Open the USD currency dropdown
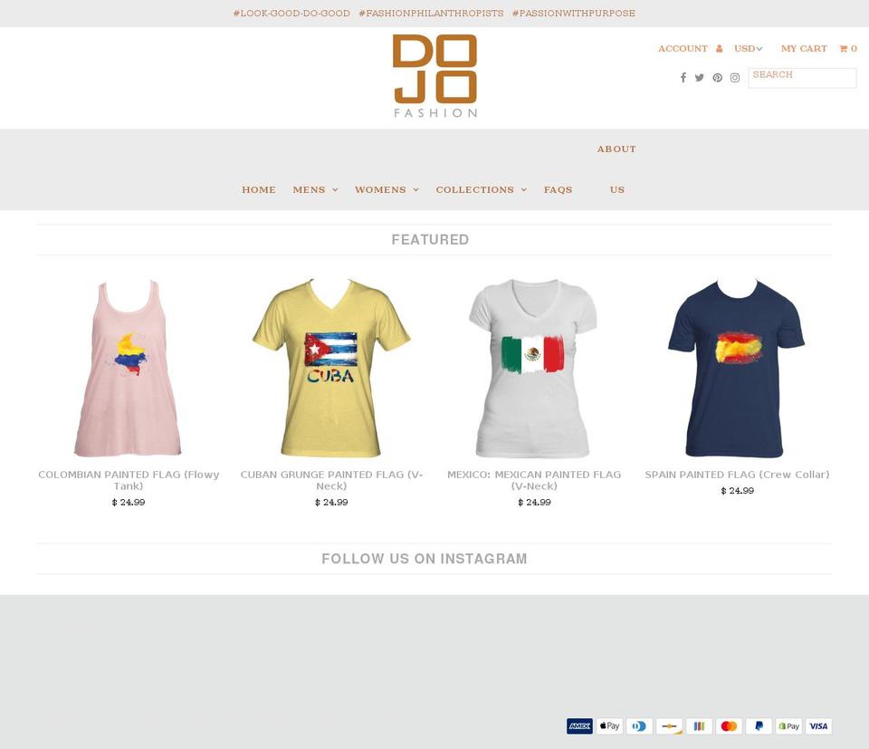Screen dimensions: 869x749 click(749, 49)
